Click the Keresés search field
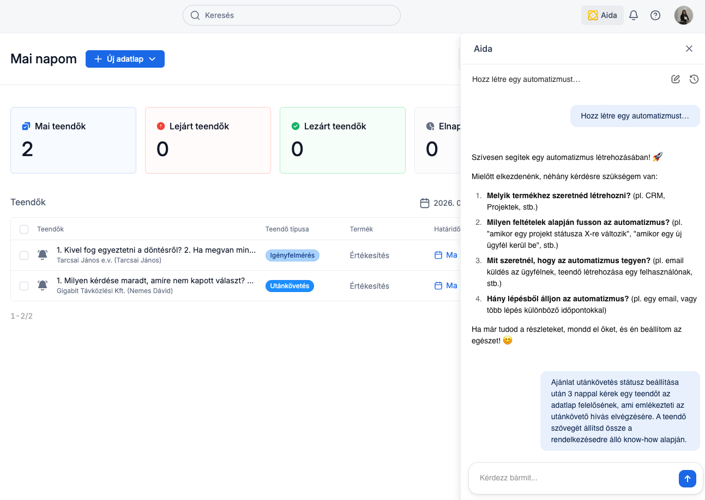 291,15
